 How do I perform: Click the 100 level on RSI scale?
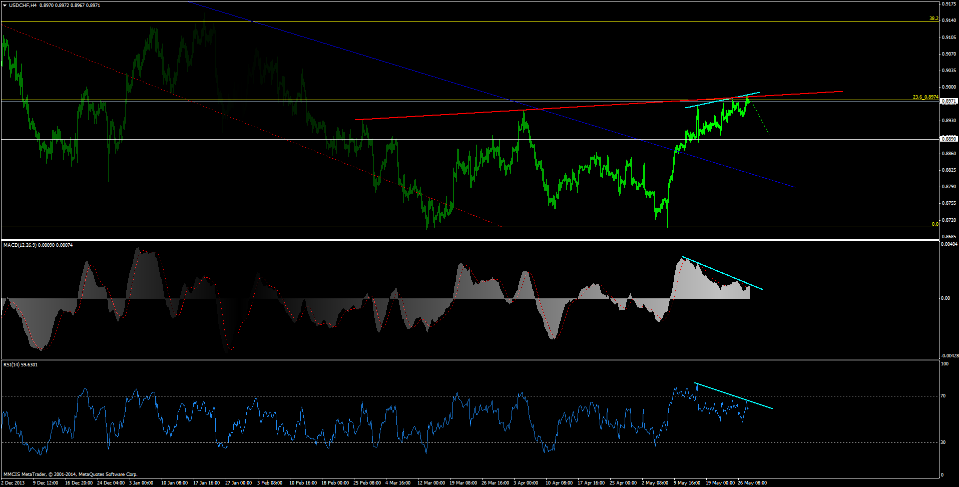[x=945, y=364]
